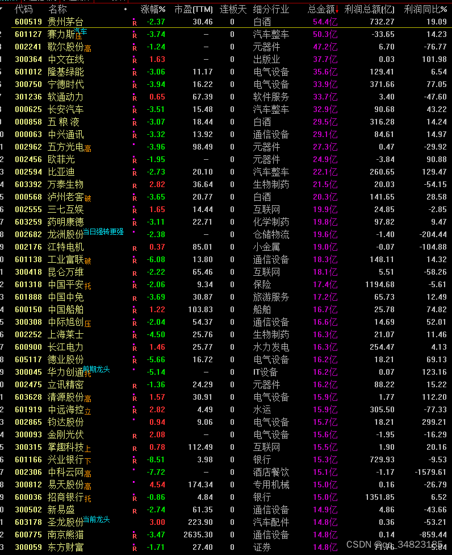Image resolution: width=452 pixels, height=555 pixels.
Task: Click the R marker in 贵州茅台 row
Action: (x=135, y=23)
